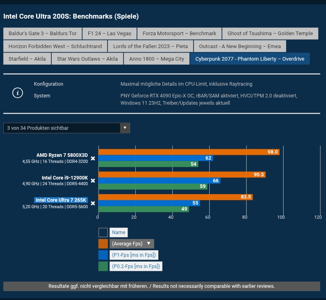The height and width of the screenshot is (300, 326).
Task: Switch to Baldur's Gate 3 – Baldurs Tor tab
Action: pyautogui.click(x=42, y=34)
